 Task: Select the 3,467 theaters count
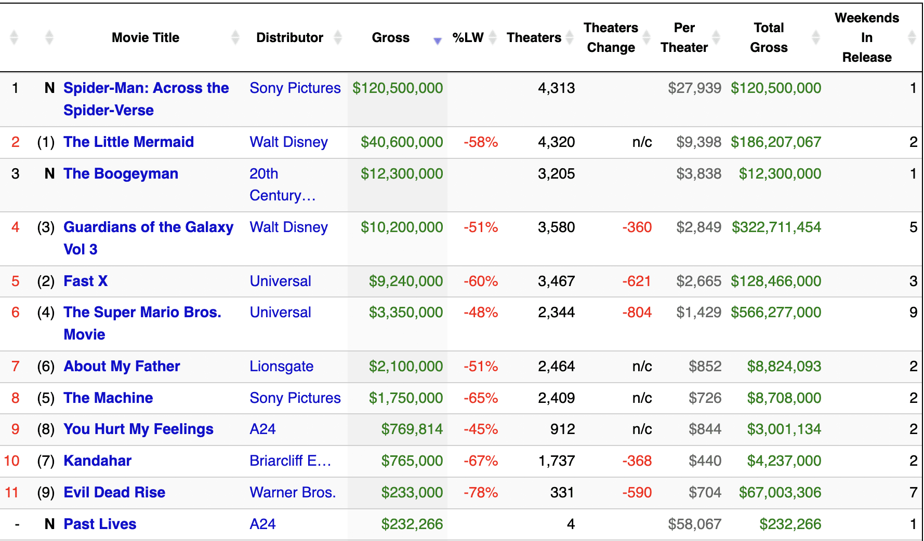click(x=557, y=281)
